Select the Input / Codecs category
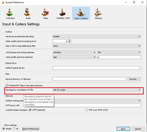The height and width of the screenshot is (132, 147). click(x=81, y=13)
